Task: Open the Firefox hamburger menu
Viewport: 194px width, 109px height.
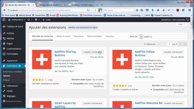Action: pos(189,10)
